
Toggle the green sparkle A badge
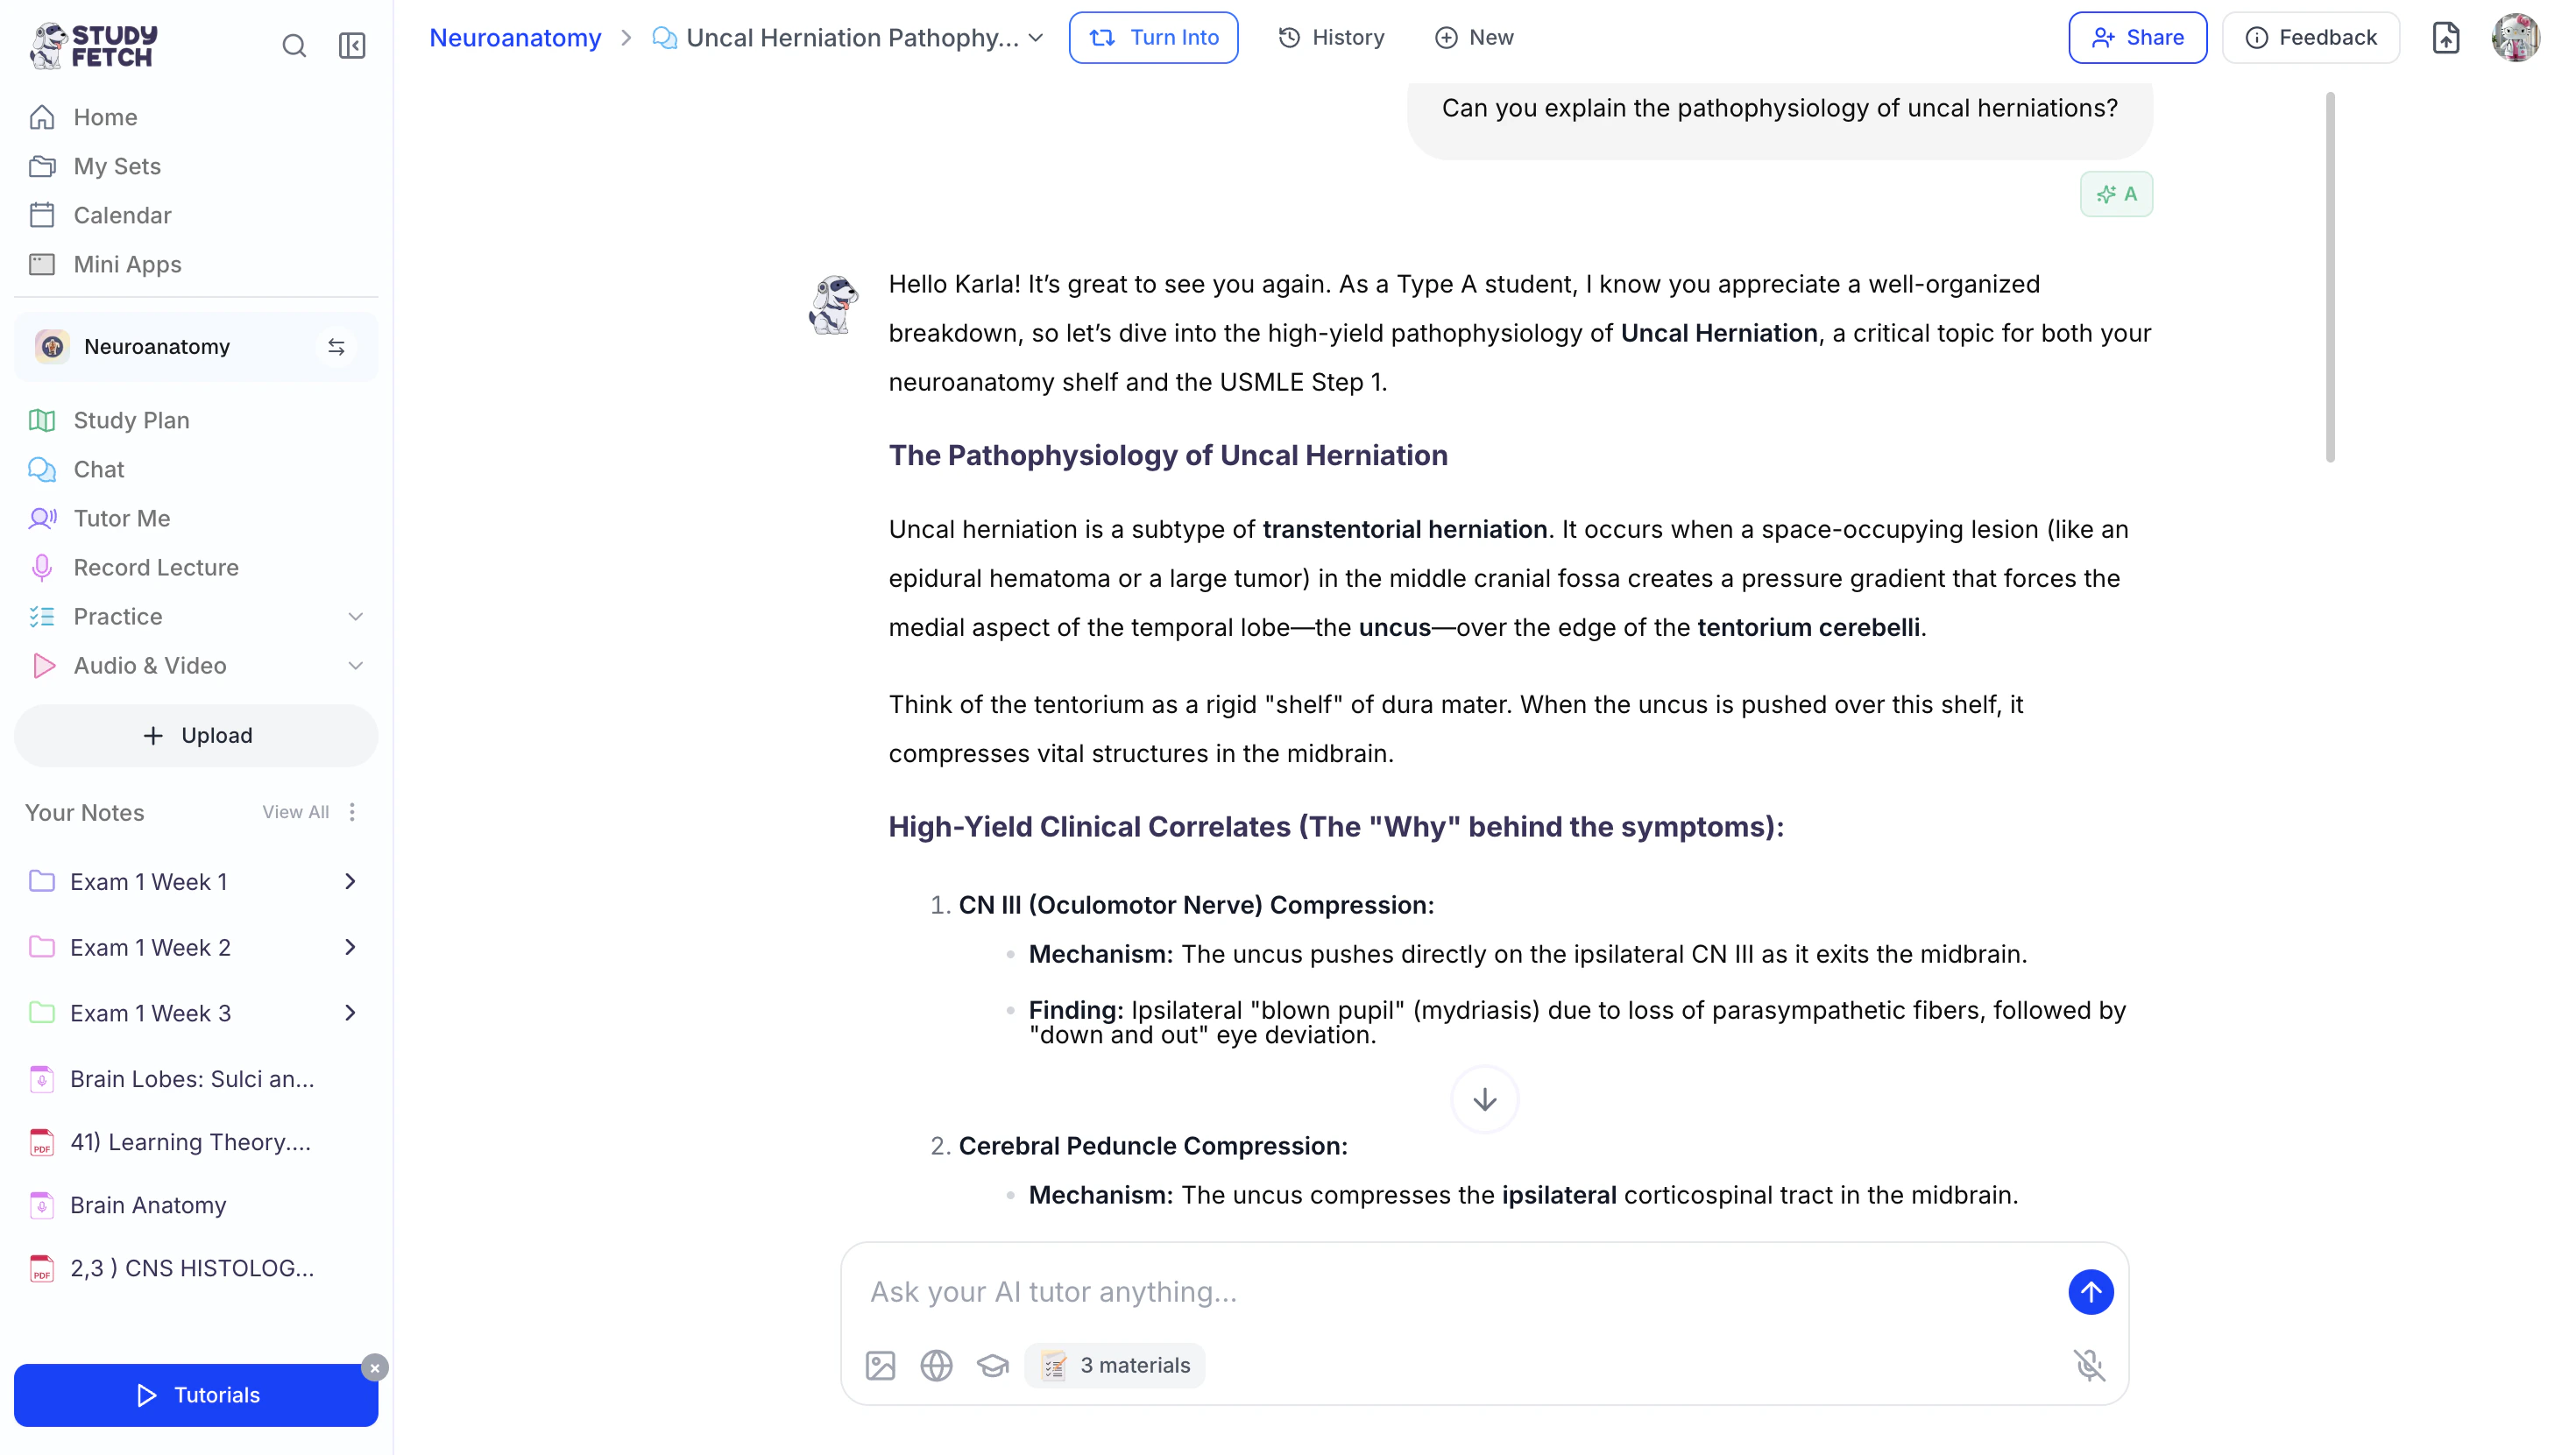click(2116, 194)
